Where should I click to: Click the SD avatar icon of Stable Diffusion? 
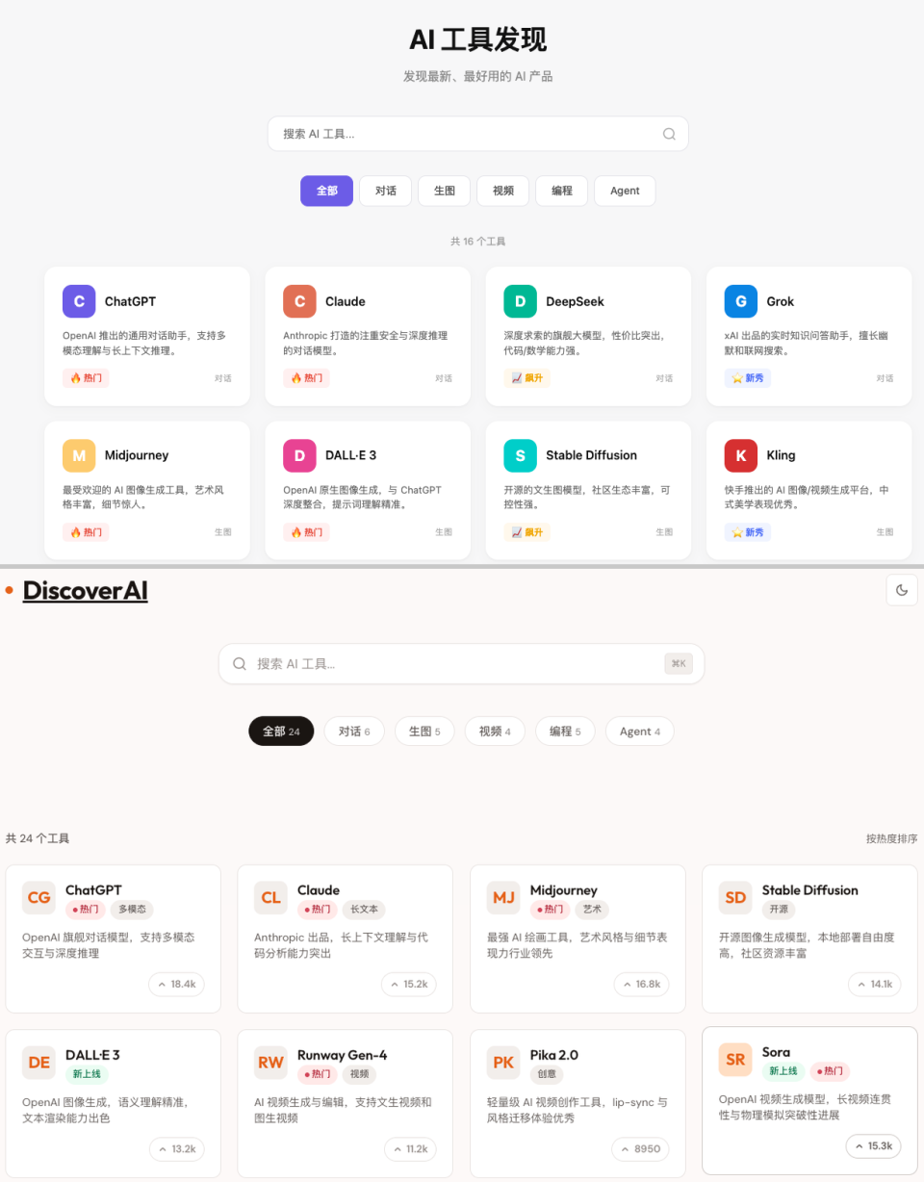coord(735,898)
